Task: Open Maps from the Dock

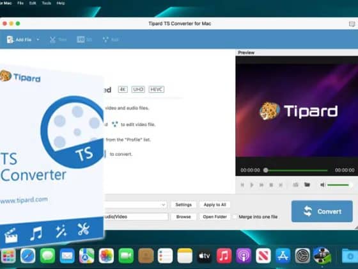Action: (87, 256)
